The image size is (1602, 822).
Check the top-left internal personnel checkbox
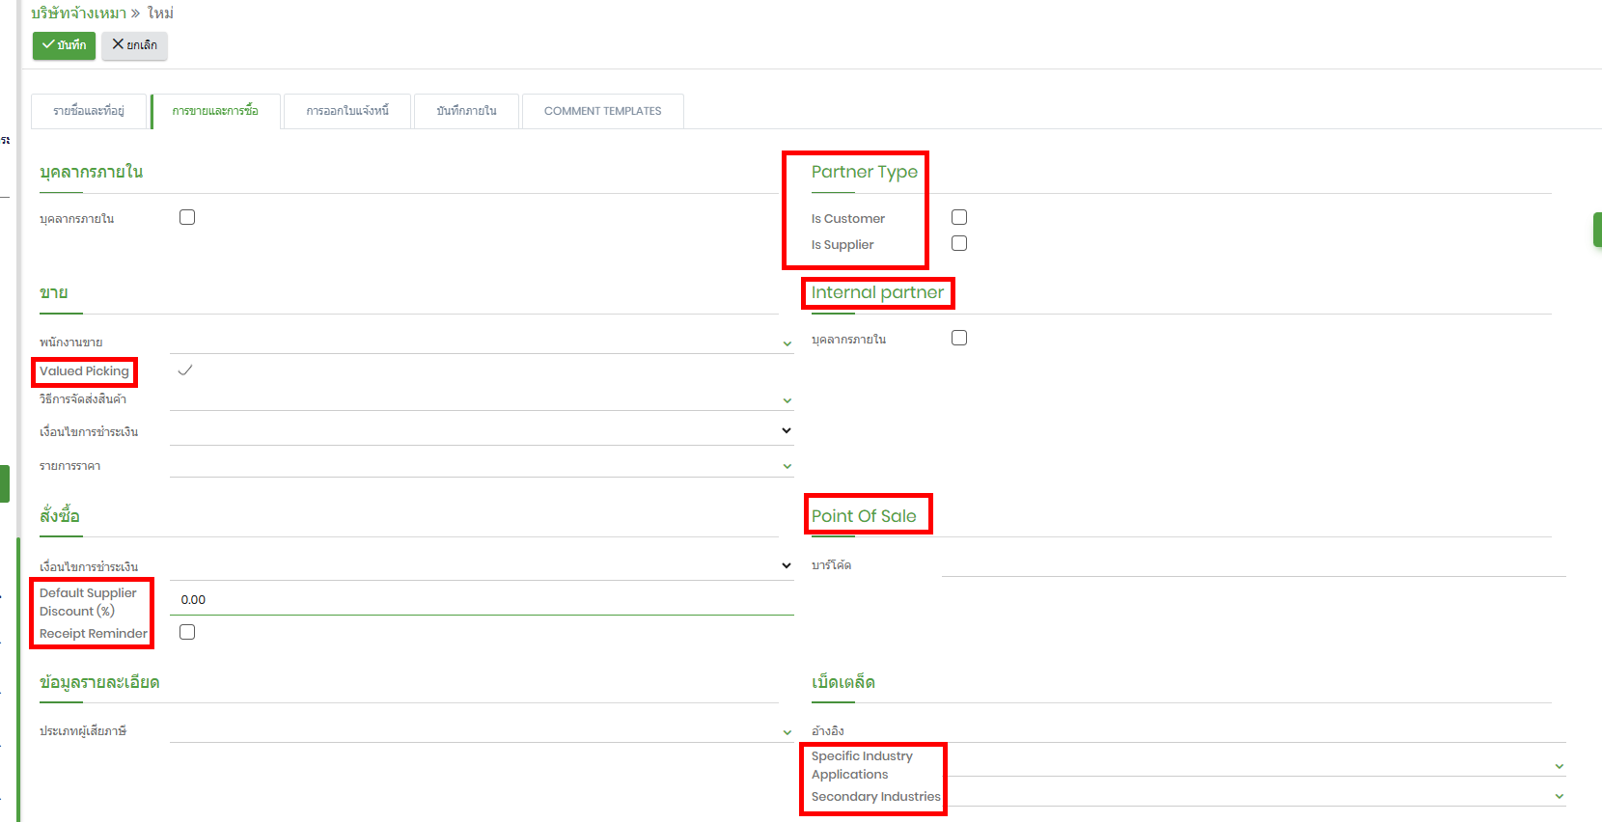187,218
